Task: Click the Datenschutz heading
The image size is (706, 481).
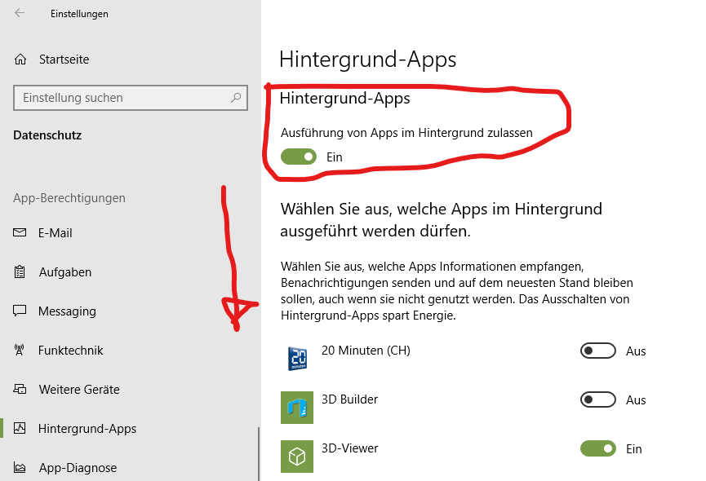Action: (x=47, y=135)
